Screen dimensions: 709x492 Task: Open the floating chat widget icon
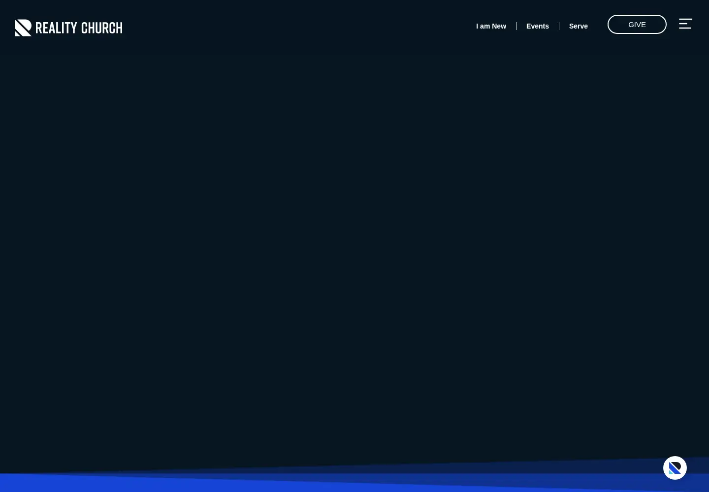pos(675,468)
